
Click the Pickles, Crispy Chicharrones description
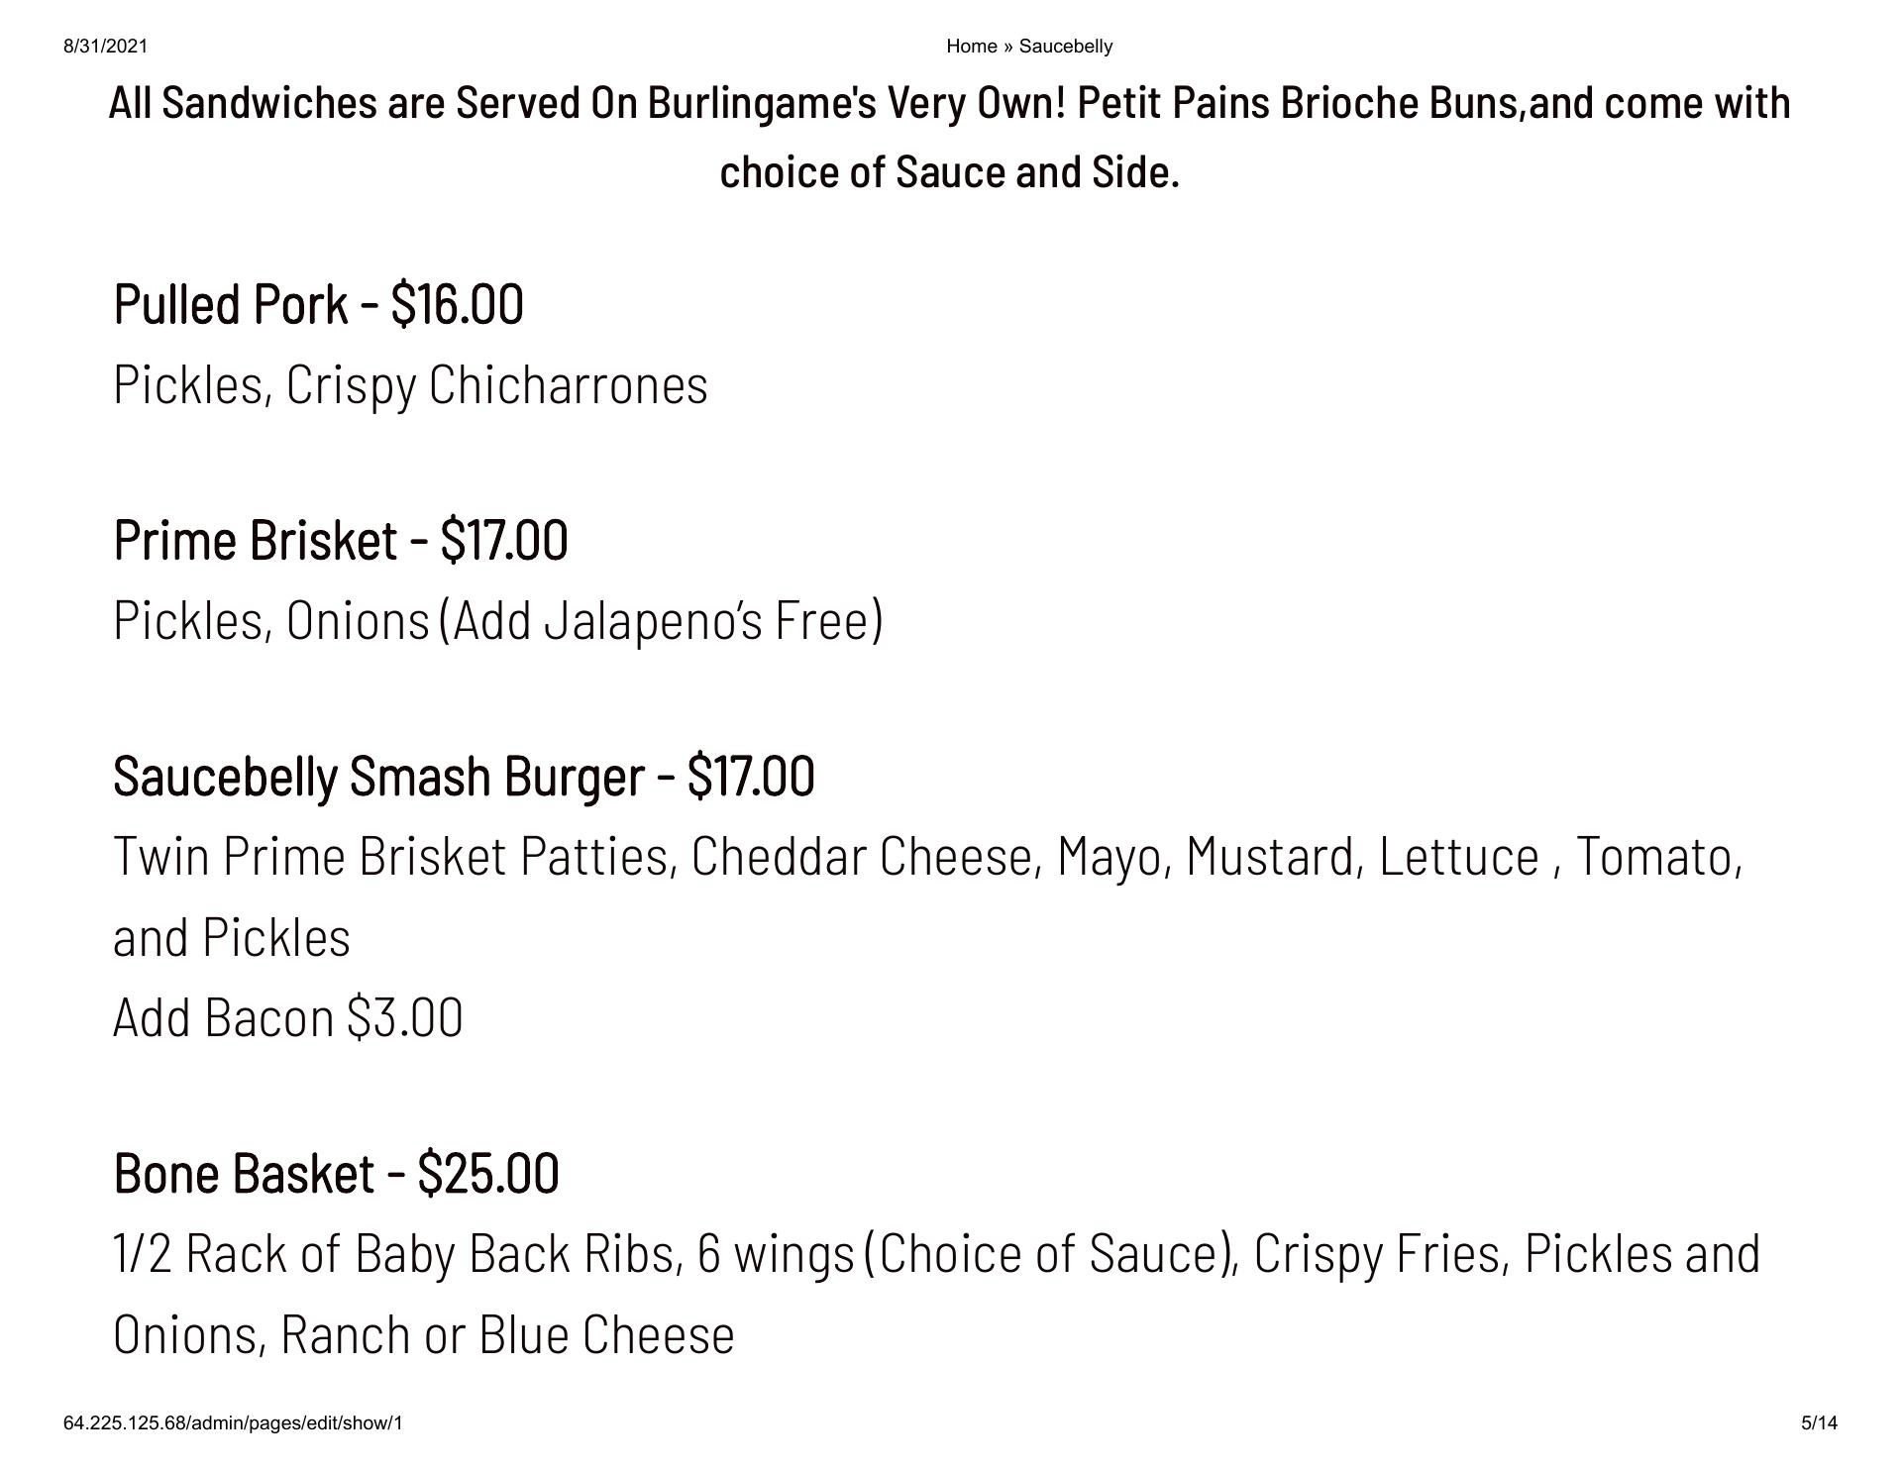pyautogui.click(x=411, y=385)
